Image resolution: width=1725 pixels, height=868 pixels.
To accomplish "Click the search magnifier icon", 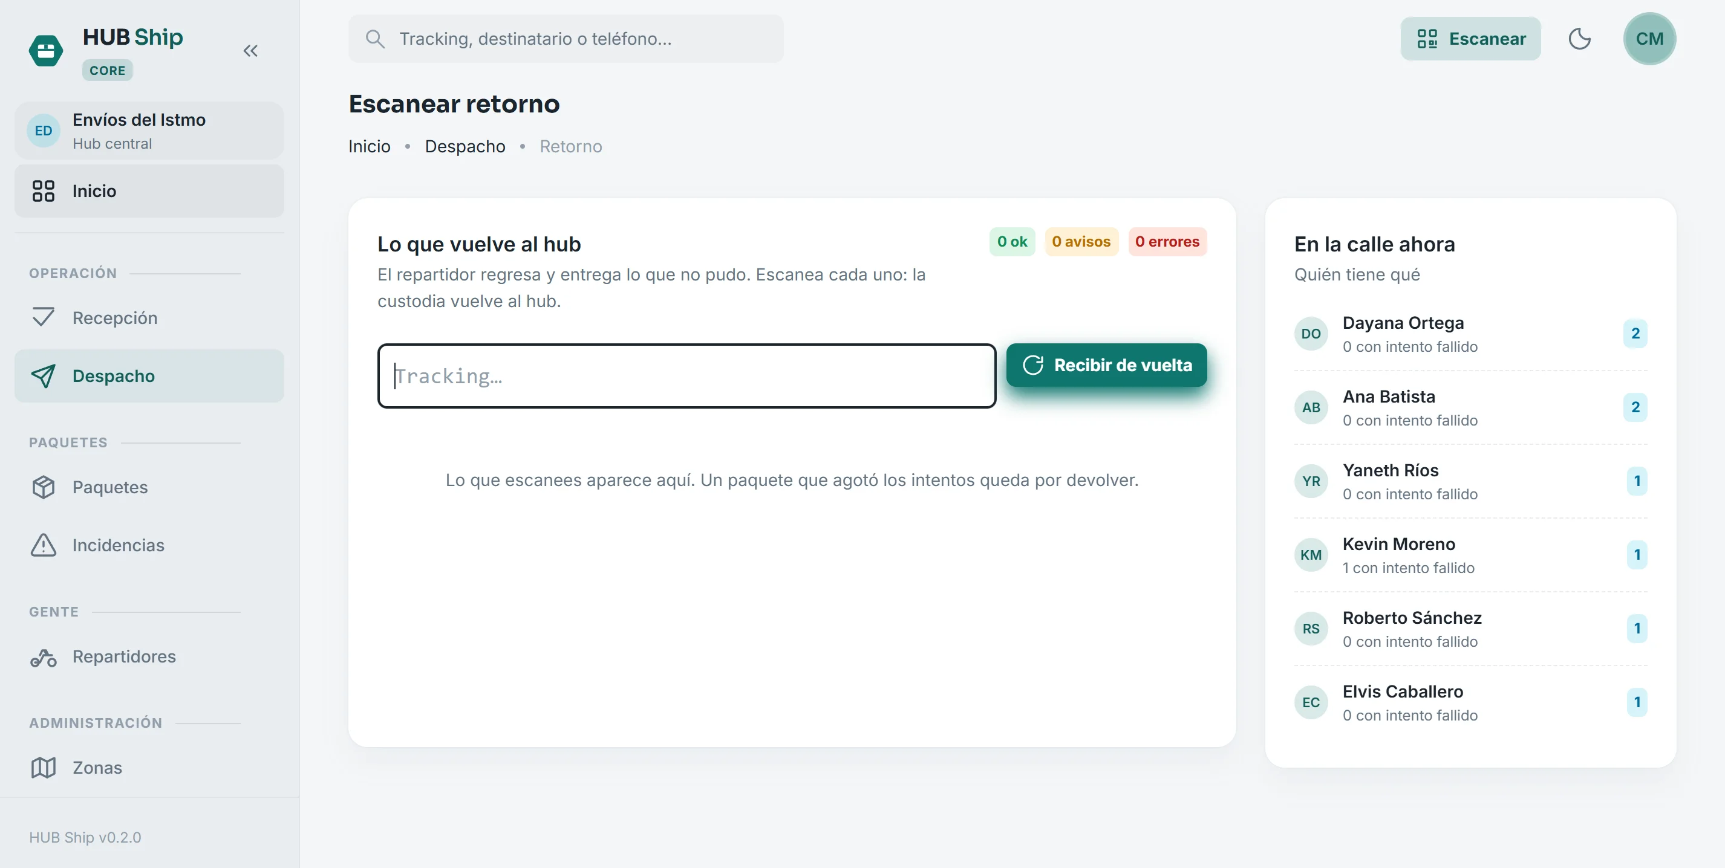I will click(x=375, y=39).
